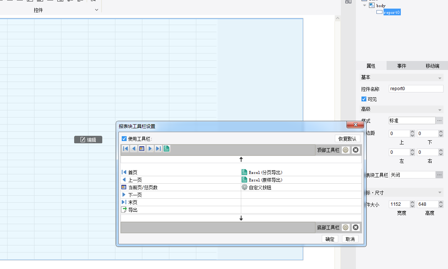Viewport: 448px width, 269px height.
Task: Click the widget layout icon beside the tree panel
Action: point(348,1)
